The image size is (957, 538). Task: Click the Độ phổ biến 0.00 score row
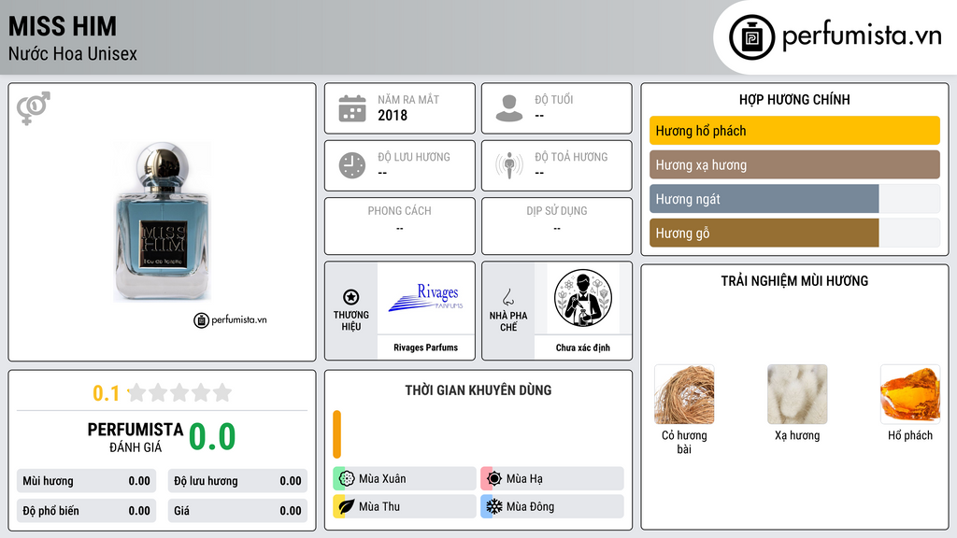[x=86, y=511]
